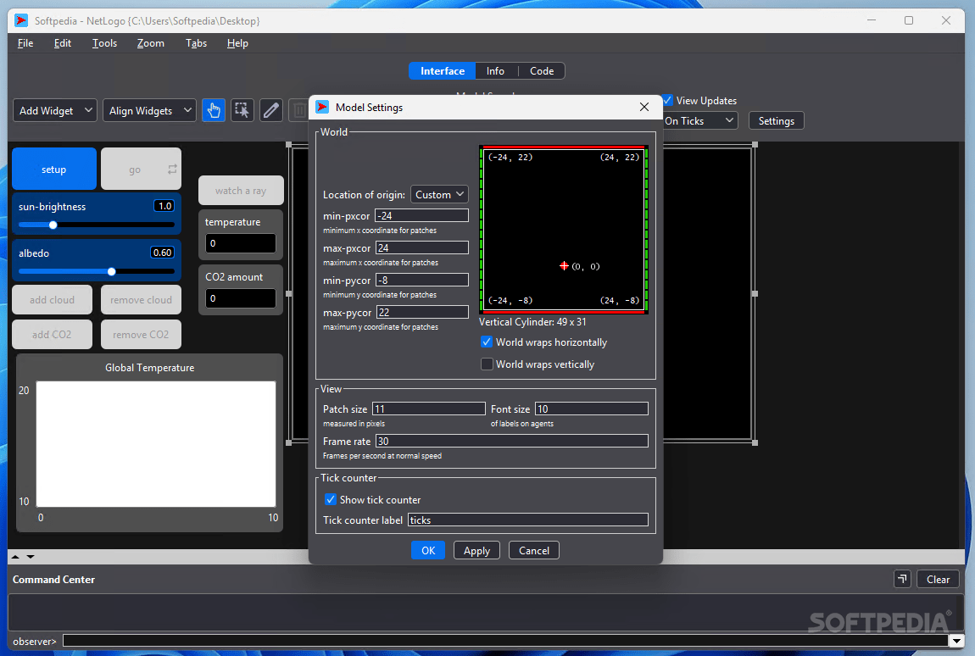Viewport: 975px width, 656px height.
Task: Click the down arrow above Command Center
Action: click(x=31, y=557)
